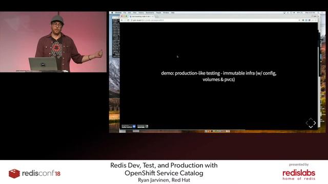
Task: Open a new browser tab
Action: (x=157, y=17)
